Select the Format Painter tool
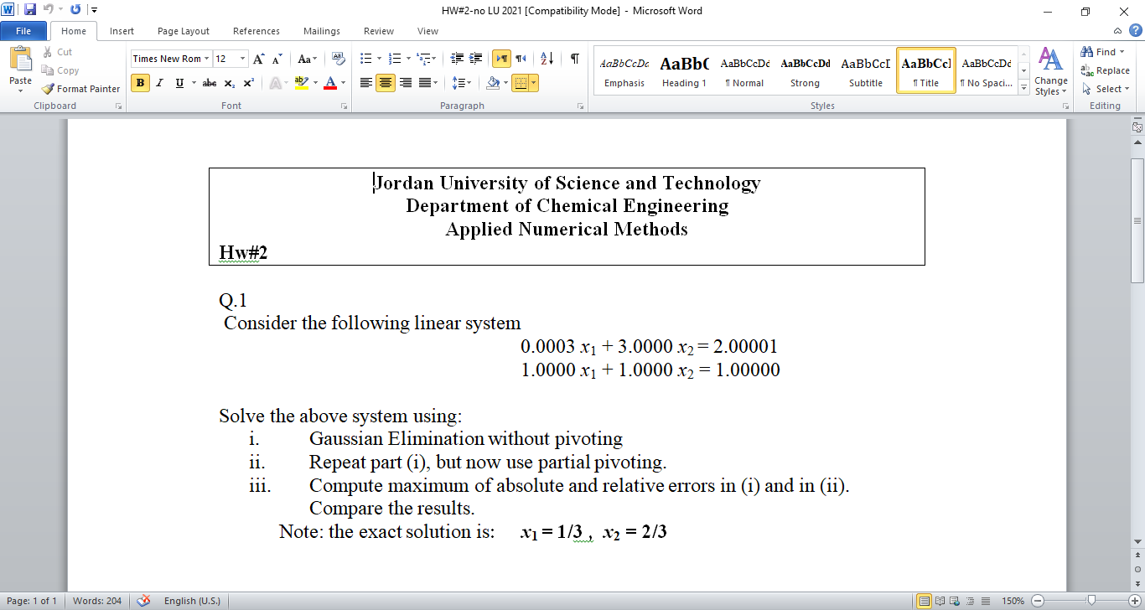This screenshot has width=1145, height=610. (x=80, y=89)
